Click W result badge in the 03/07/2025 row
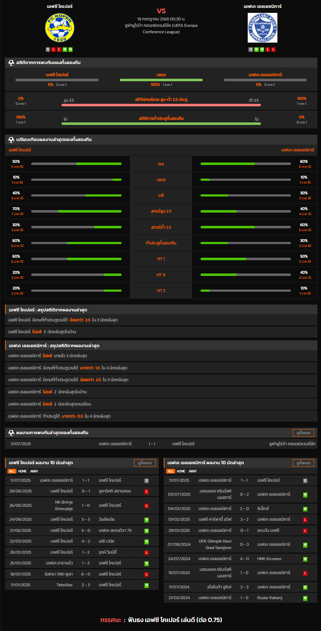Screen dimensions: 321x631 pos(305,495)
